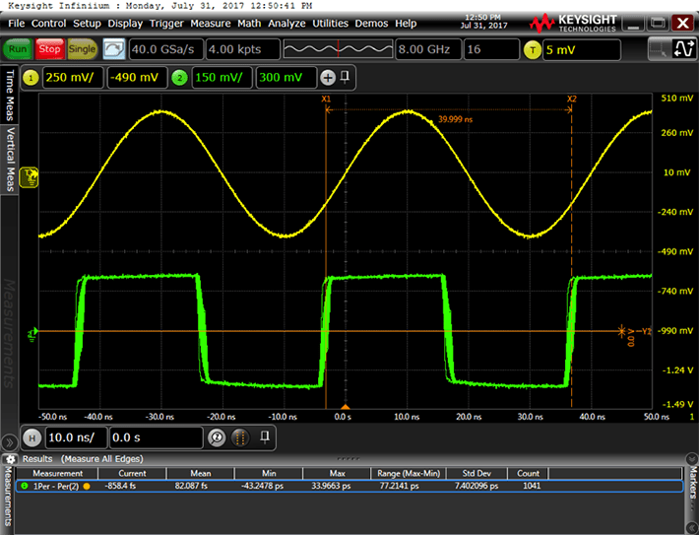Click the horizontal H button
Screen dimensions: 699x535
click(32, 436)
